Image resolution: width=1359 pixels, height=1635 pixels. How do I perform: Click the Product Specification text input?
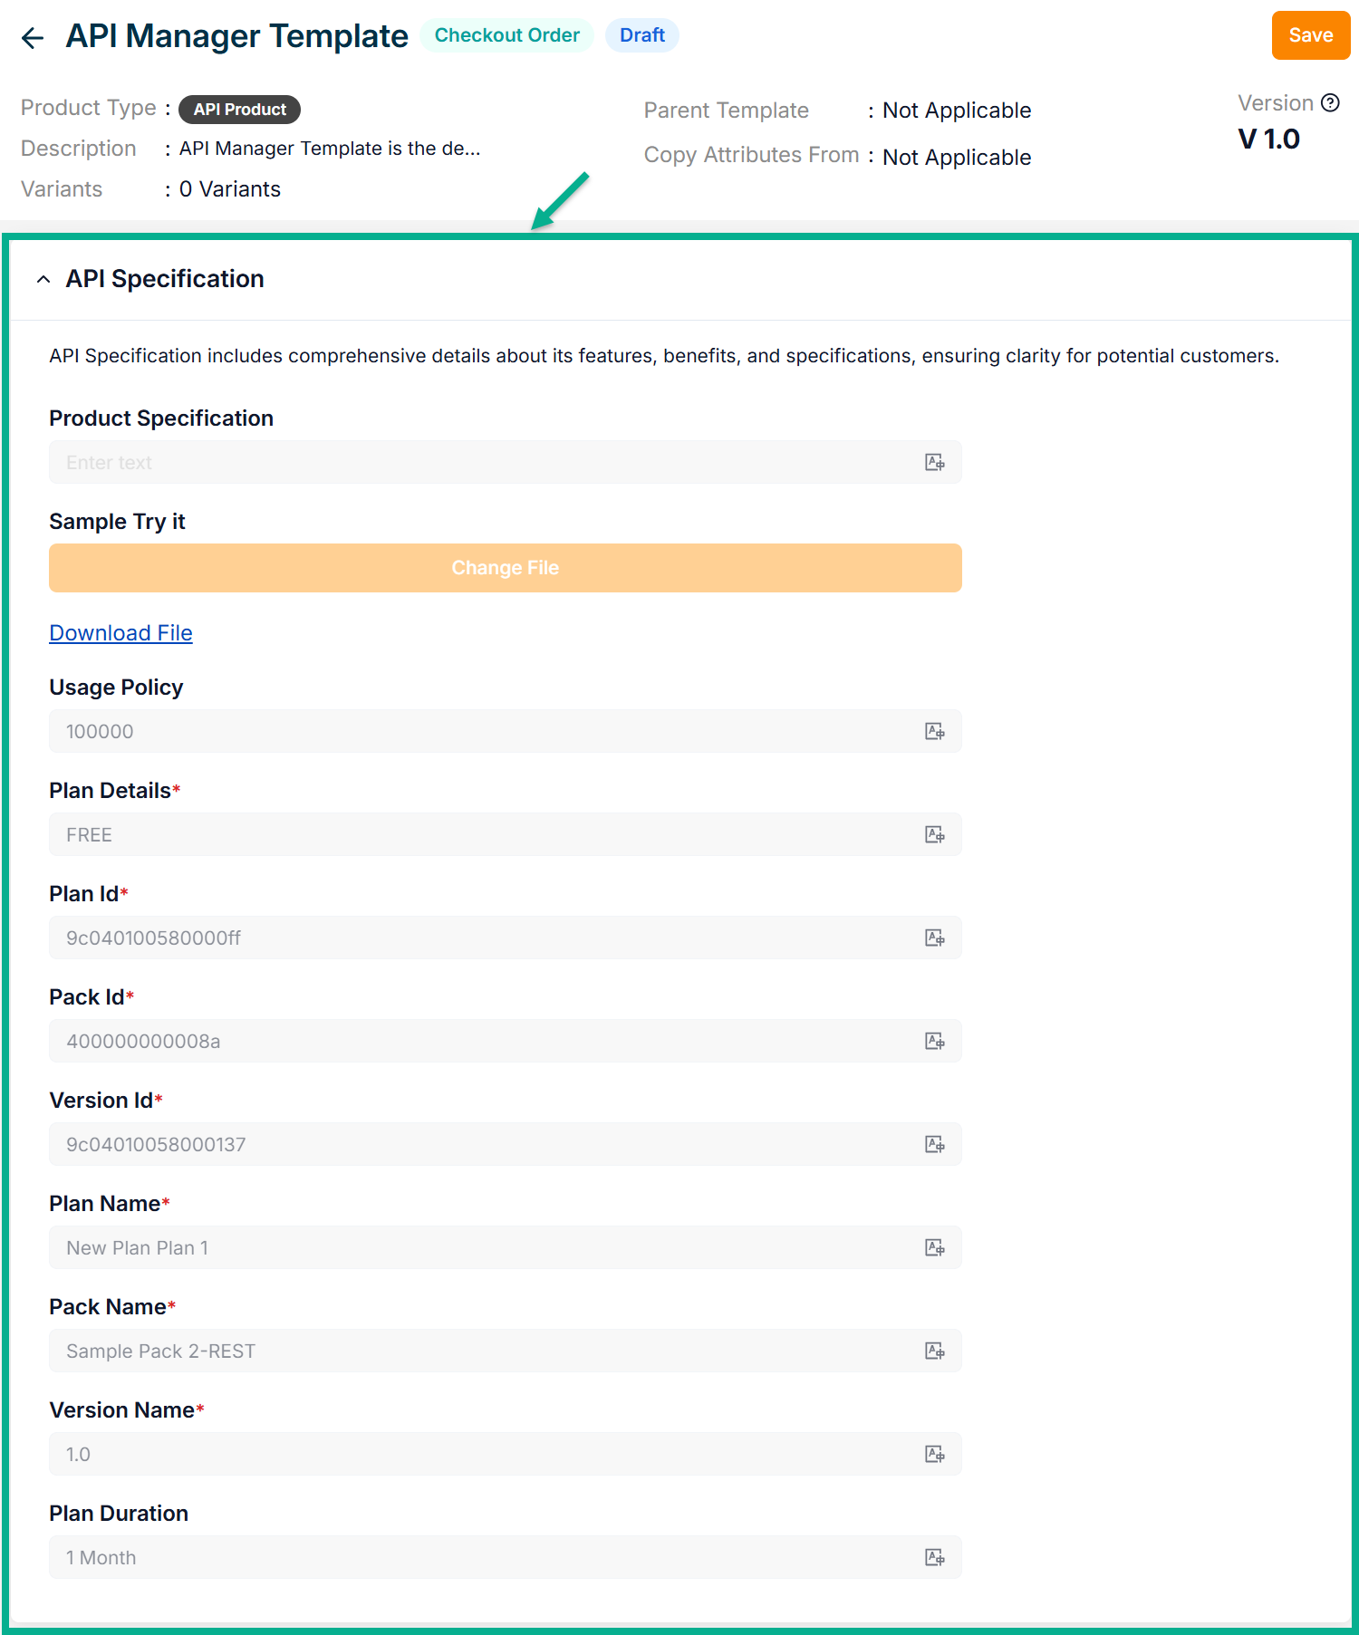click(x=480, y=463)
